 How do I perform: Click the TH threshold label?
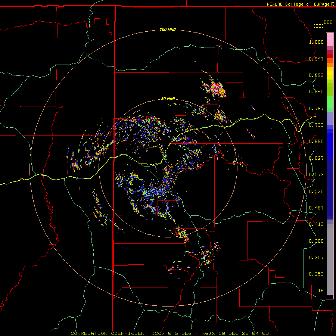click(321, 291)
